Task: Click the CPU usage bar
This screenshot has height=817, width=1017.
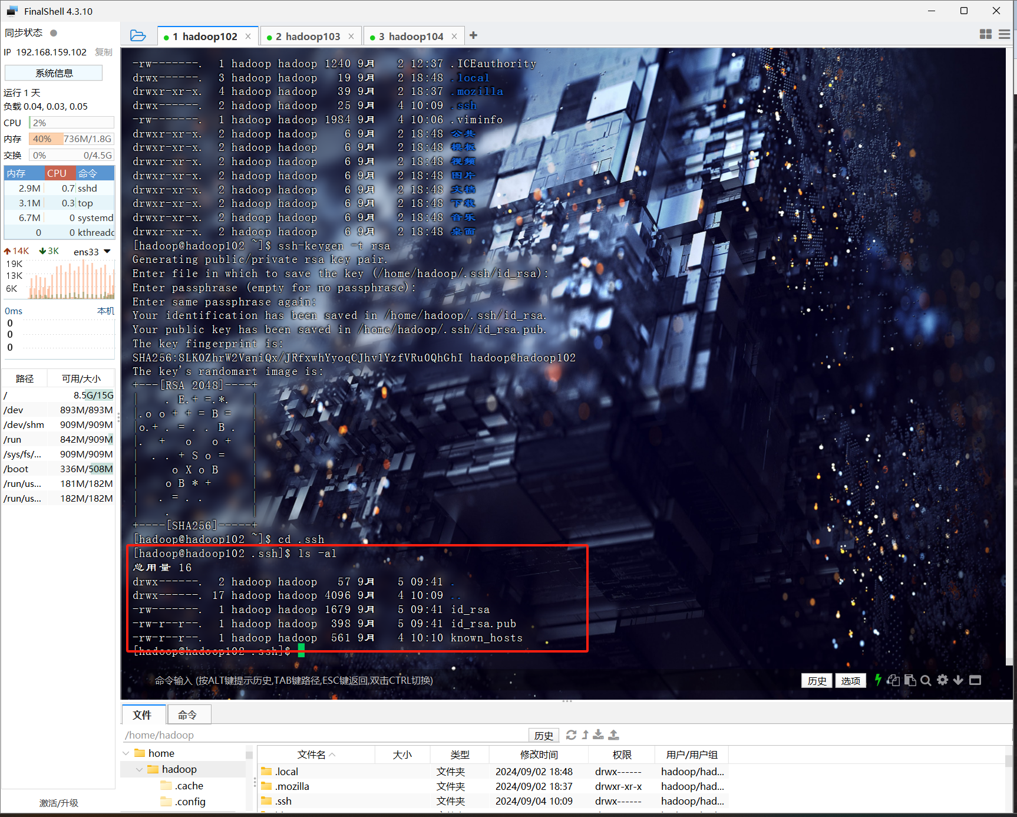Action: 71,123
